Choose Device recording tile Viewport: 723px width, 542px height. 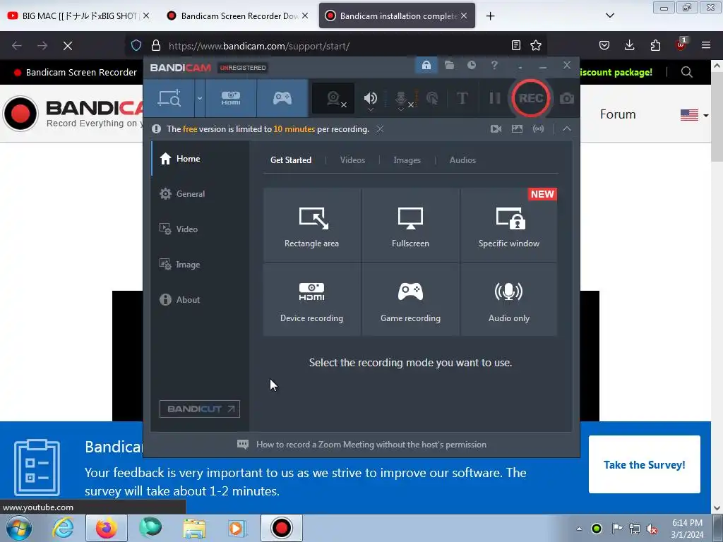point(311,299)
